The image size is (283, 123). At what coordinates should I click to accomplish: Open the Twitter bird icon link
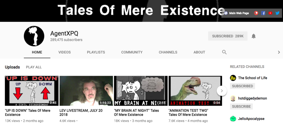tap(277, 13)
